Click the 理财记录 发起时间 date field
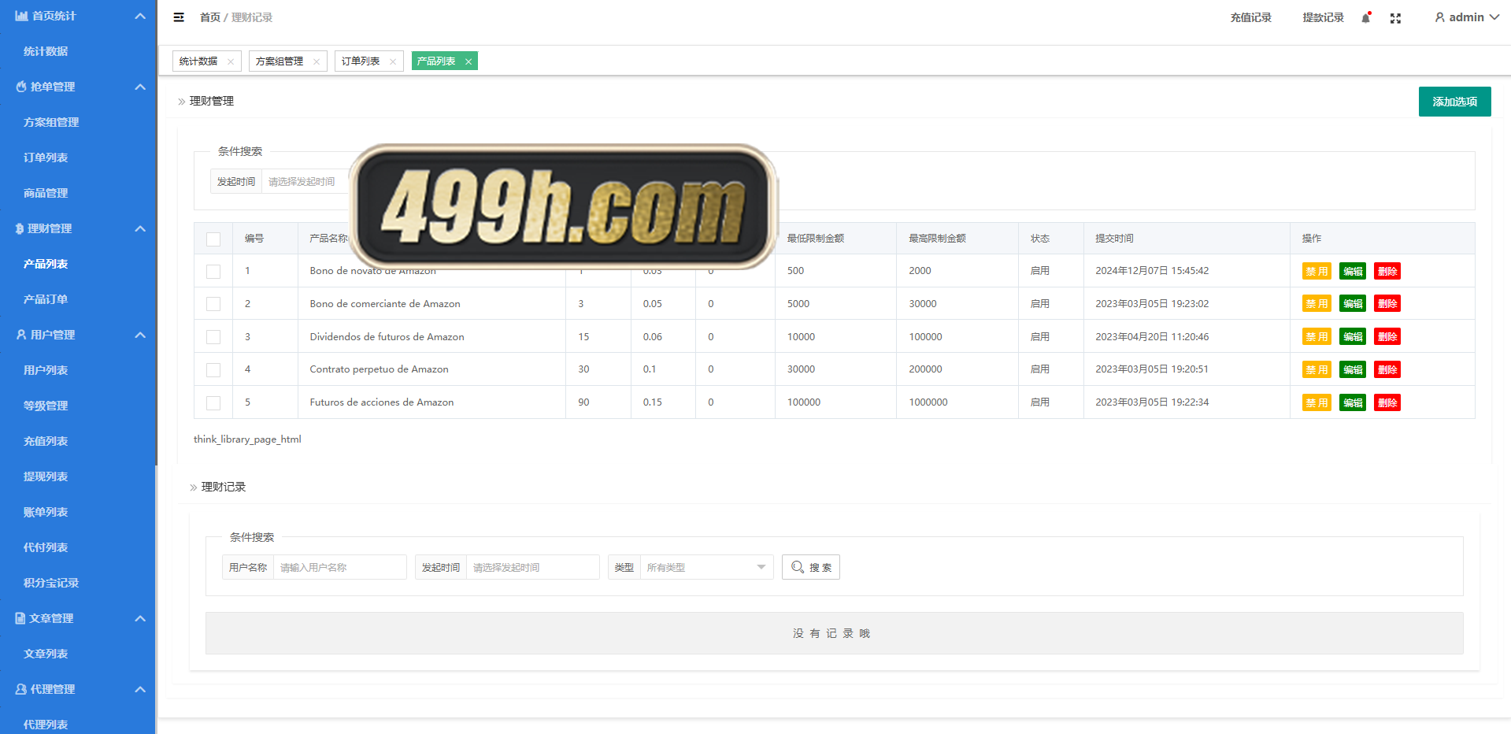This screenshot has width=1511, height=734. click(x=532, y=567)
